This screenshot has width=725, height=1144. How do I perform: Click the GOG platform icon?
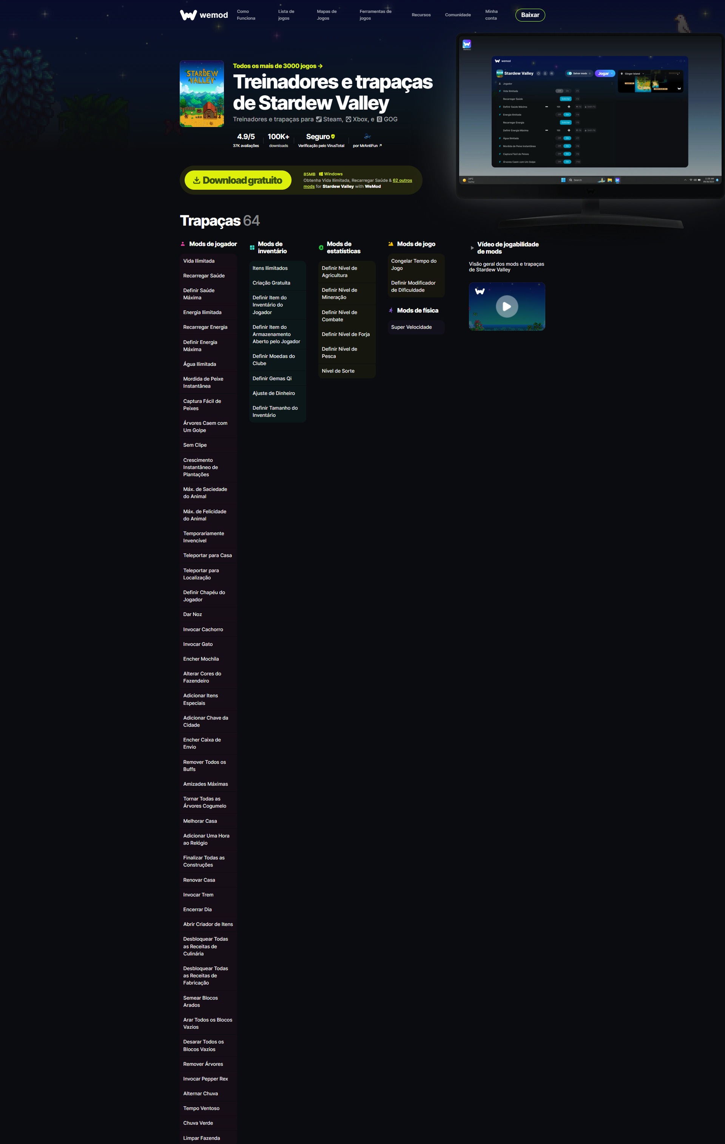pos(379,119)
